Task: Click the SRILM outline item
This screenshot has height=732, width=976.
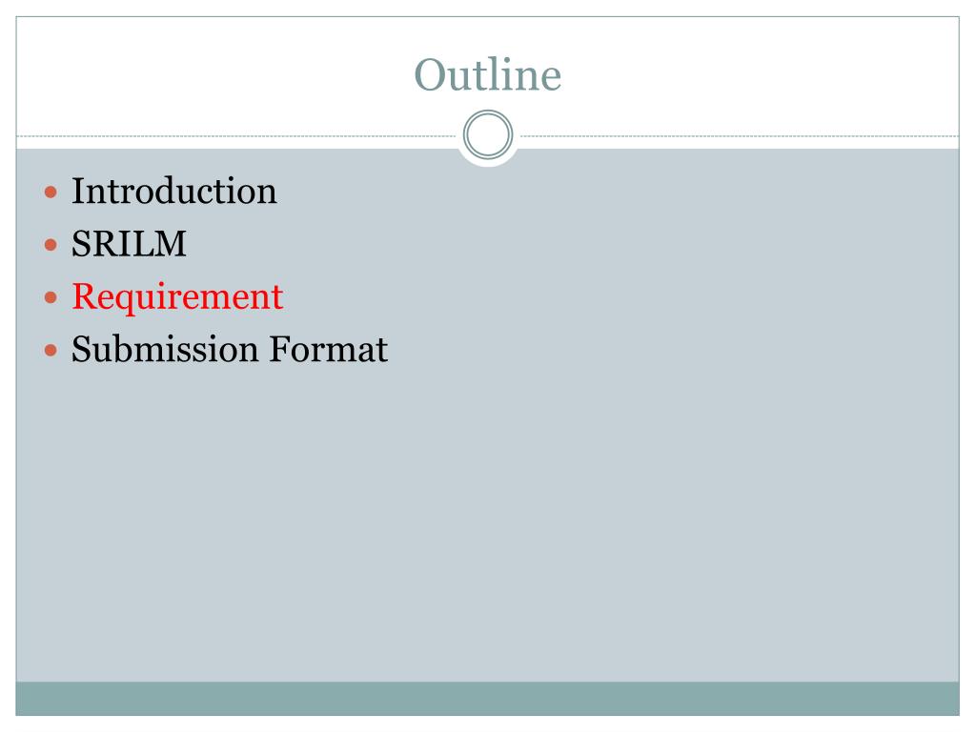Action: (x=129, y=243)
